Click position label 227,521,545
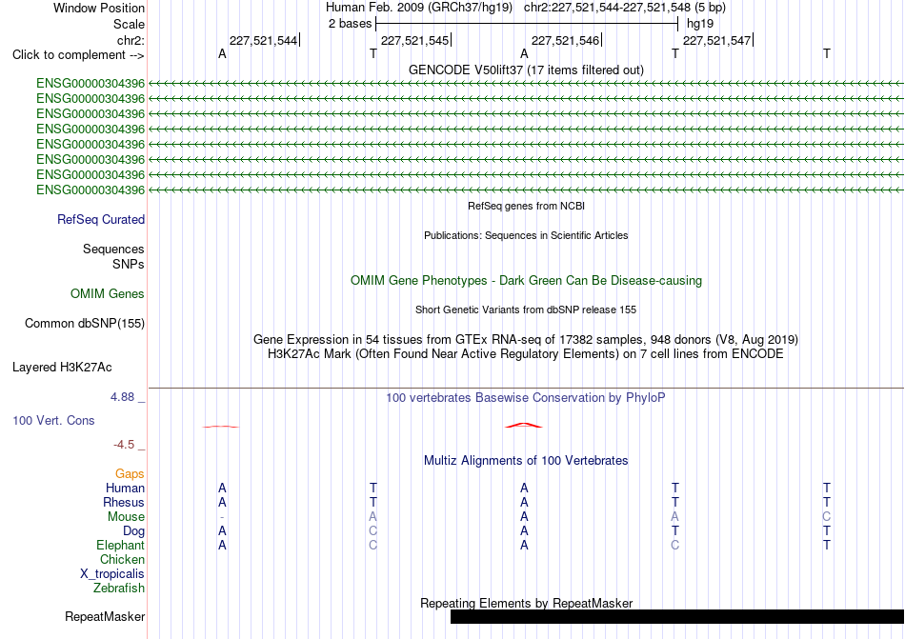The width and height of the screenshot is (905, 639). (x=415, y=40)
